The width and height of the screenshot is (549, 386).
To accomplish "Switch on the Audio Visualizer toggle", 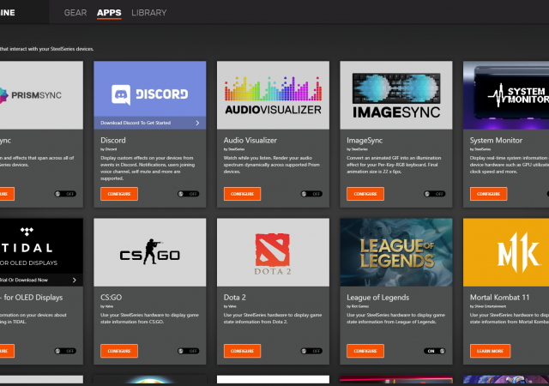I will click(x=311, y=194).
